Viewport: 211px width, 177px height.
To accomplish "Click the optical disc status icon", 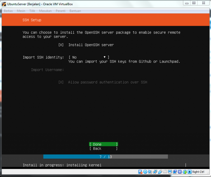I will pyautogui.click(x=145, y=172).
